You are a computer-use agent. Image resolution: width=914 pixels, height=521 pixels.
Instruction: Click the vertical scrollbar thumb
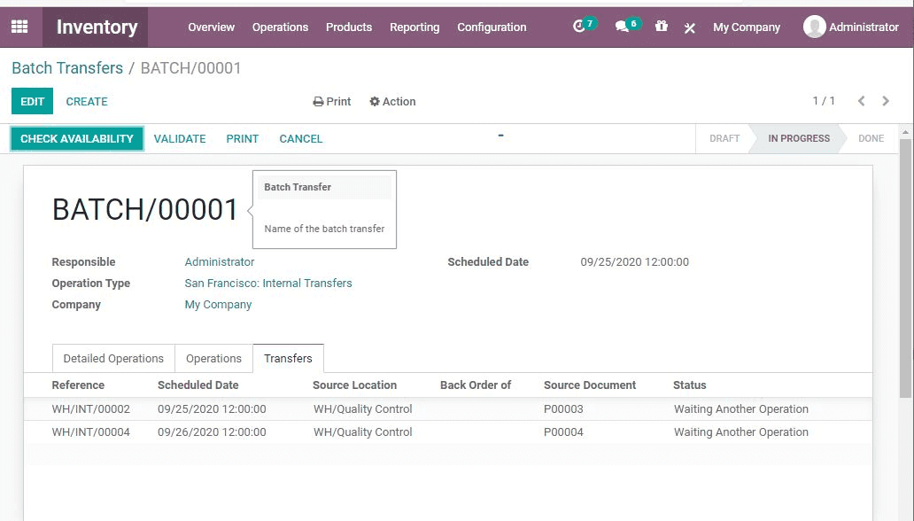coord(904,268)
